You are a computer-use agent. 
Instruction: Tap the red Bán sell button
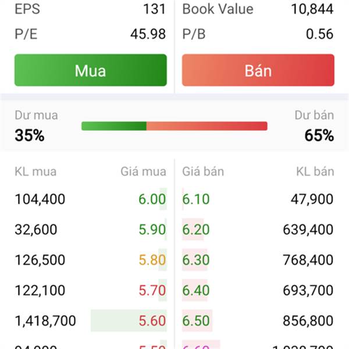pyautogui.click(x=258, y=70)
